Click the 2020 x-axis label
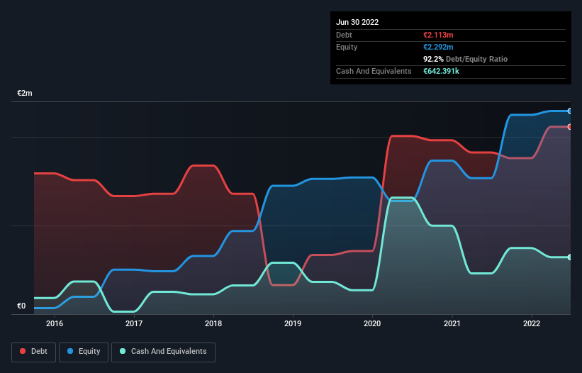 [x=372, y=323]
